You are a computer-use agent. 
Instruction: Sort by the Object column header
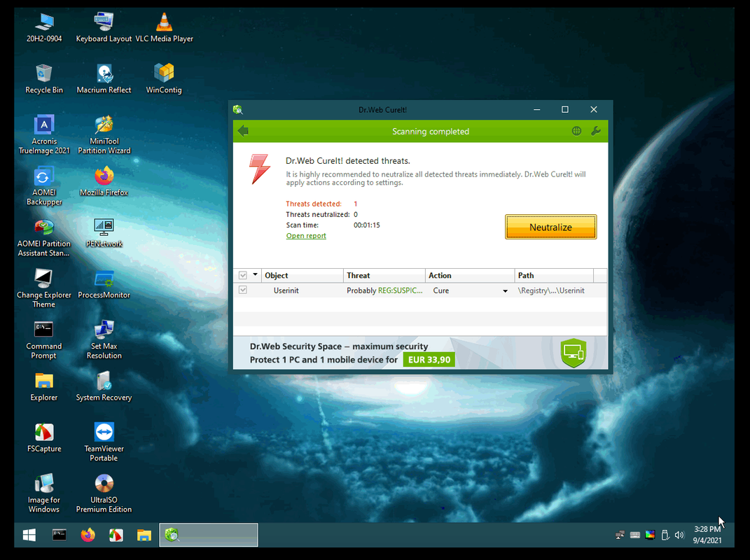[303, 275]
